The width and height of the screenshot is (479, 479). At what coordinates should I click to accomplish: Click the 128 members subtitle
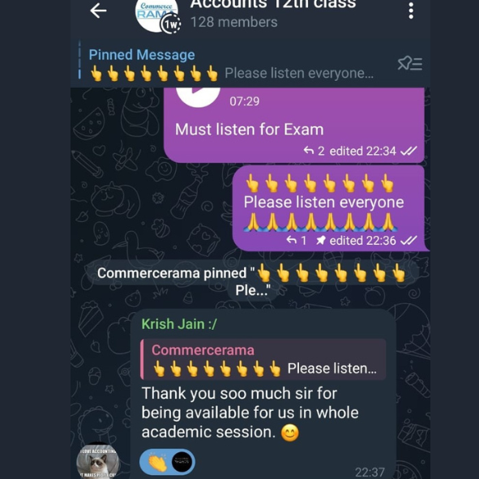click(234, 23)
